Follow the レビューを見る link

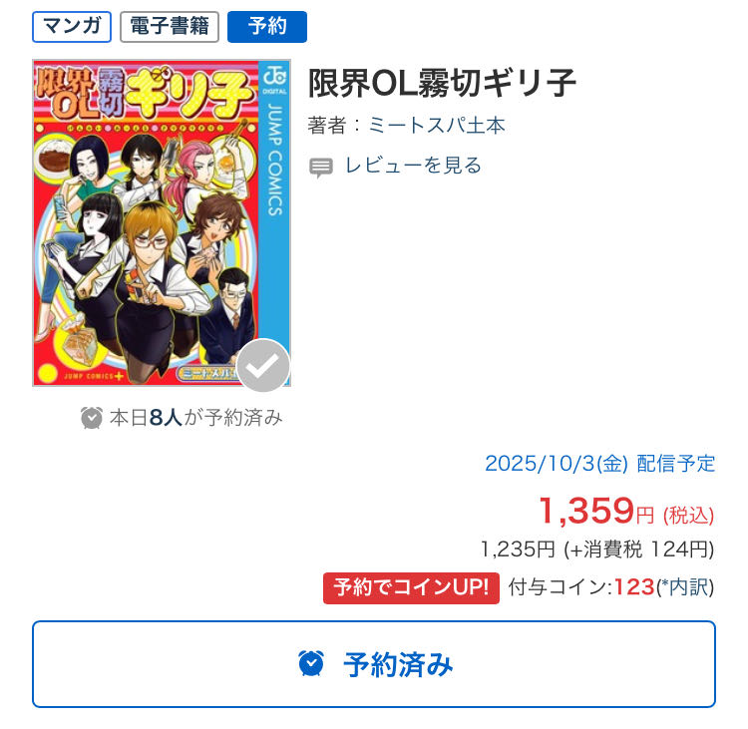click(413, 166)
